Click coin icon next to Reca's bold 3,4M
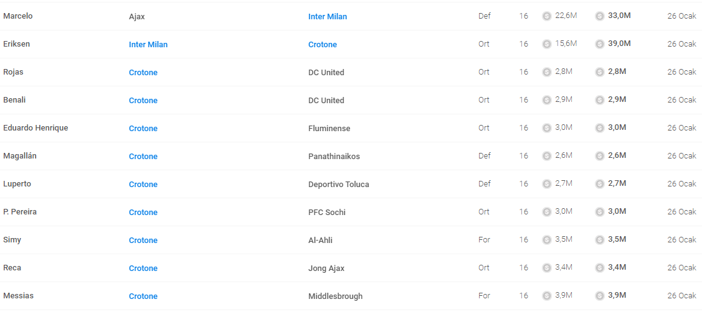This screenshot has height=312, width=702. point(599,268)
